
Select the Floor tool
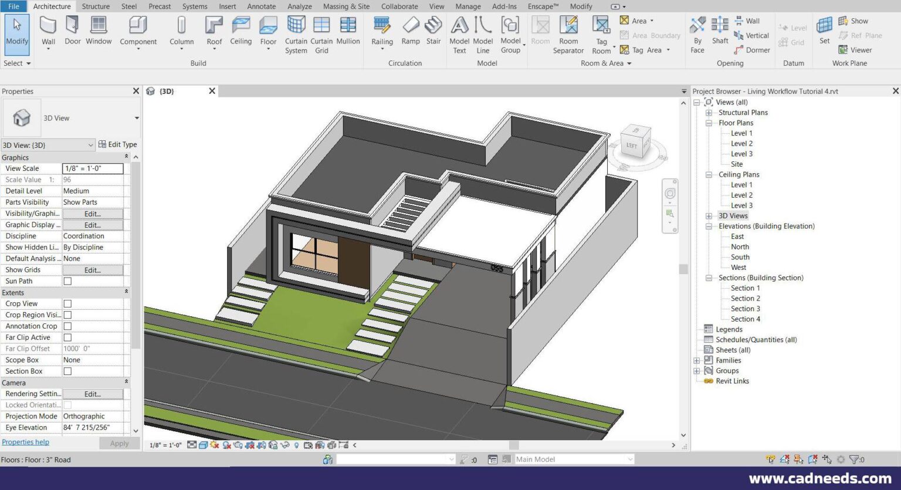click(x=268, y=31)
